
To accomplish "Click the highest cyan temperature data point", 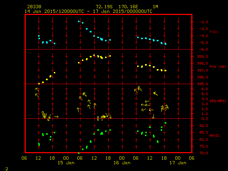I will click(x=79, y=21).
